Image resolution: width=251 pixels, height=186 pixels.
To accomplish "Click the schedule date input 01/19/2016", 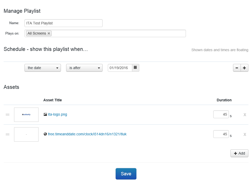I will point(120,68).
